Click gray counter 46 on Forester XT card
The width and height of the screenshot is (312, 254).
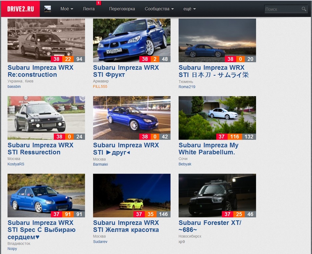point(250,214)
